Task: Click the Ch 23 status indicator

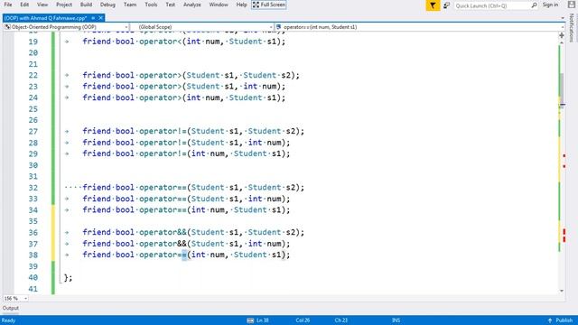Action: coord(341,320)
